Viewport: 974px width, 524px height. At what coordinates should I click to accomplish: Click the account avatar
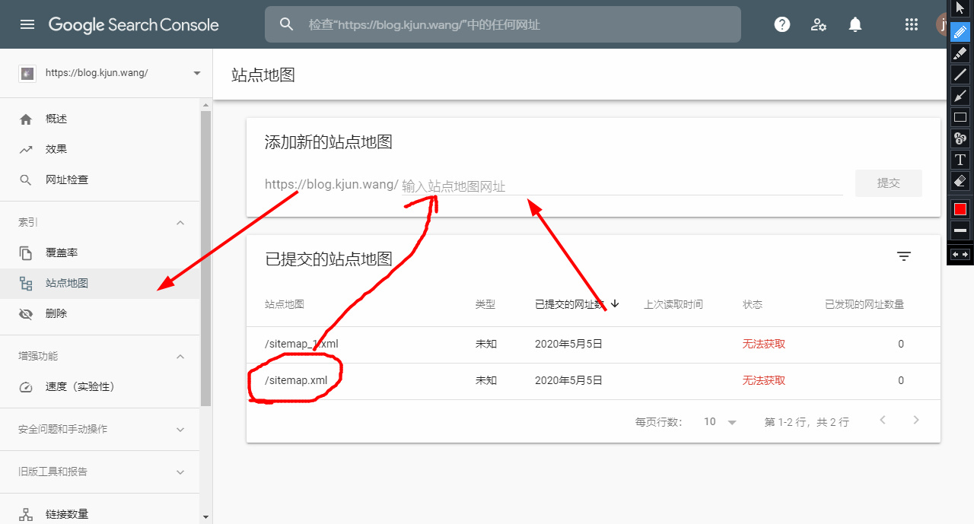pos(941,24)
